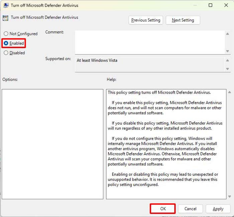Apply the policy setting
The width and height of the screenshot is (234, 217).
tap(218, 209)
